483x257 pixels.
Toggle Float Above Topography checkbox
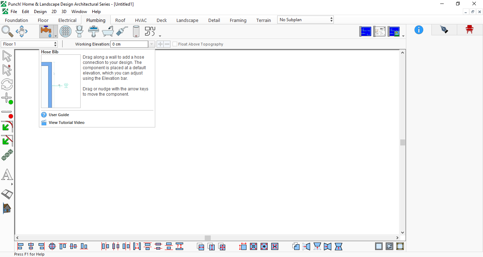tap(175, 44)
